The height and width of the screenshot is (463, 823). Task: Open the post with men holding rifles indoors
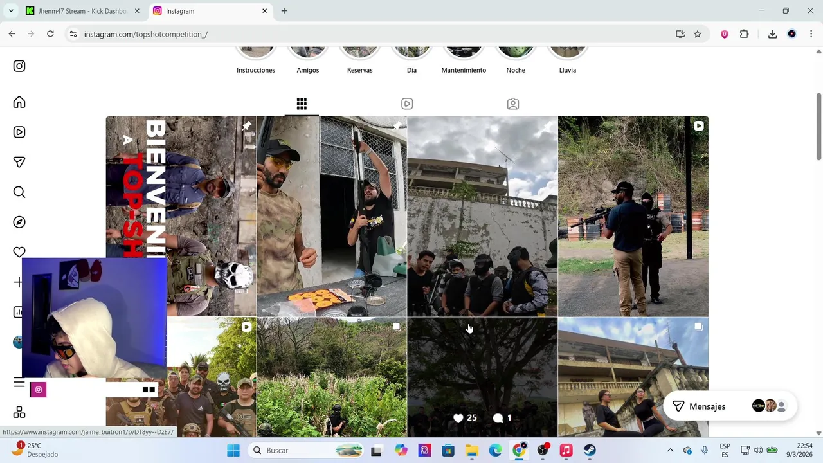[x=332, y=216]
